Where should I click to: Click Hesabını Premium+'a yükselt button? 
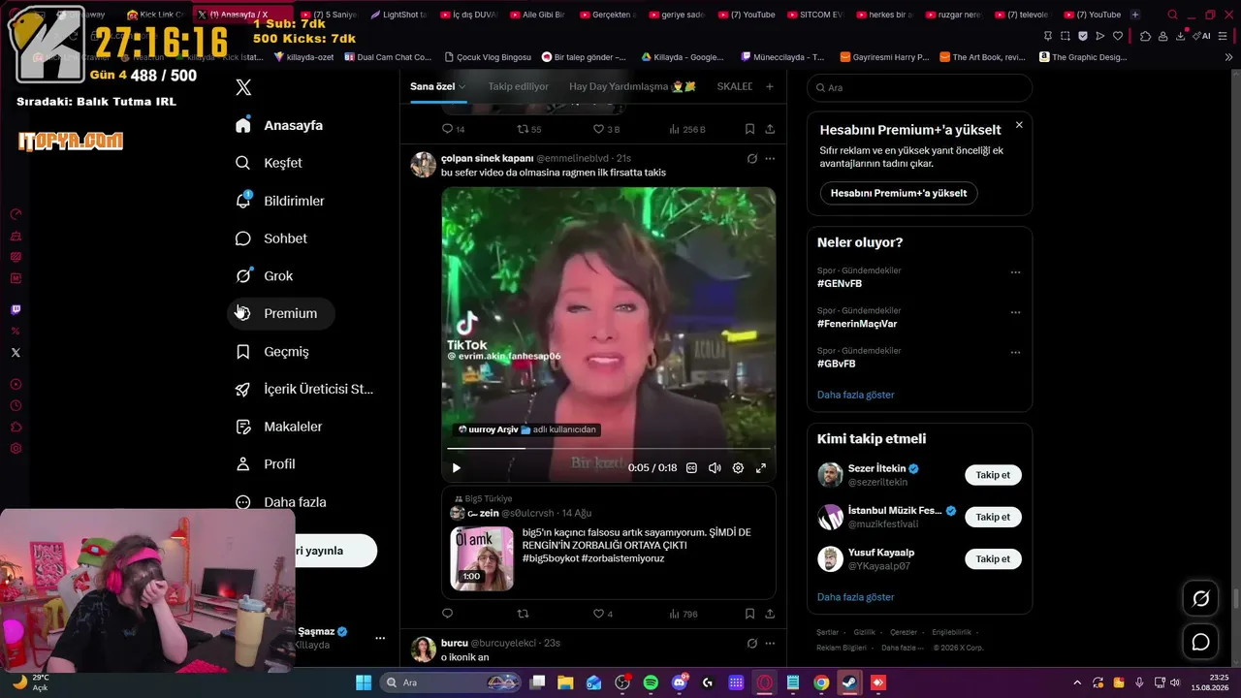(x=899, y=193)
